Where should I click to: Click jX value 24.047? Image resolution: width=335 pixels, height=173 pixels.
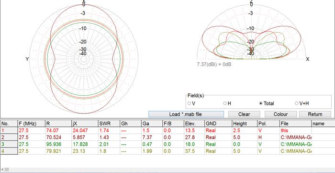pos(80,130)
